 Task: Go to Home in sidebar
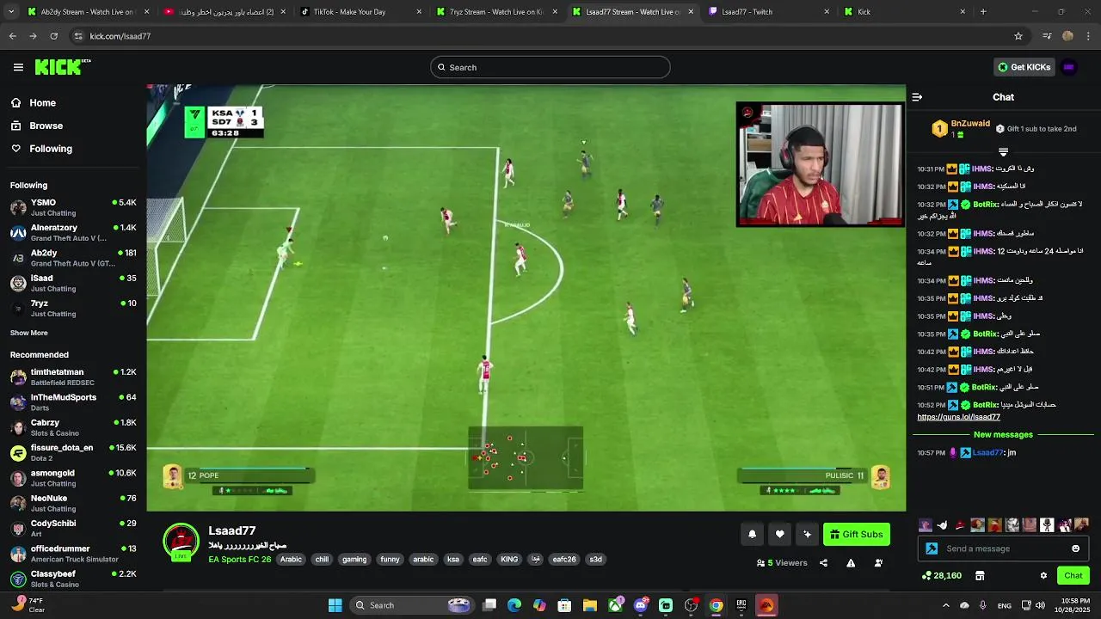click(x=42, y=103)
